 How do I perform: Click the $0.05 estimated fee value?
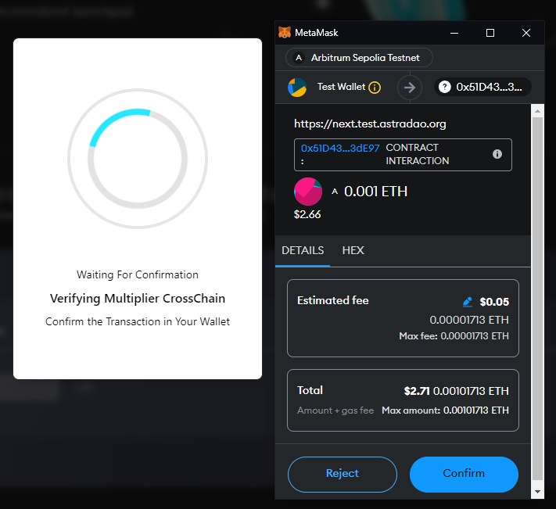(494, 302)
